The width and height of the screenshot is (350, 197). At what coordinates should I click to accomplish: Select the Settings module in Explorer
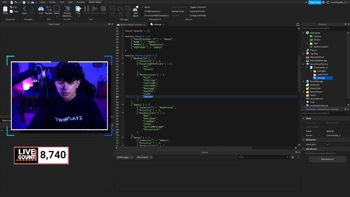click(x=321, y=78)
